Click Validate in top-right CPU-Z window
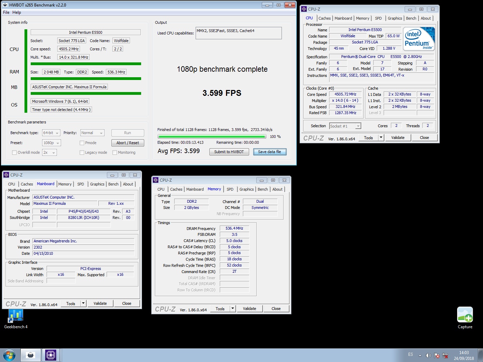 coord(398,138)
